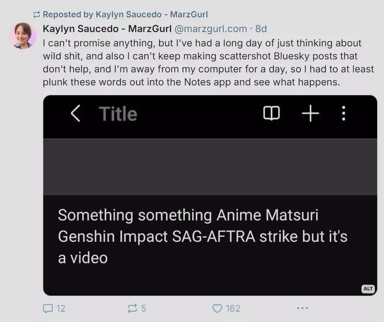The image size is (384, 322).
Task: Show the image ALT text badge
Action: click(368, 289)
